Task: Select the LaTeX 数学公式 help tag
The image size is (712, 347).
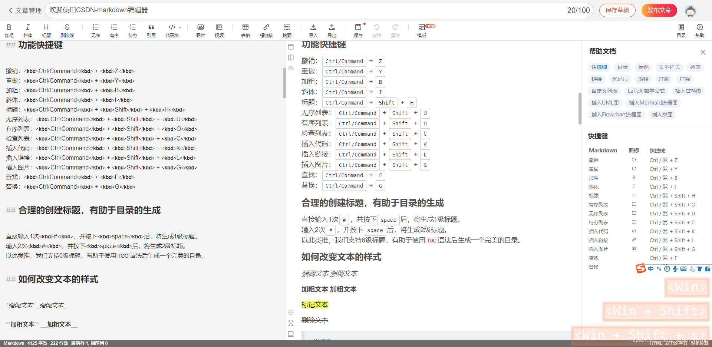Action: click(646, 91)
